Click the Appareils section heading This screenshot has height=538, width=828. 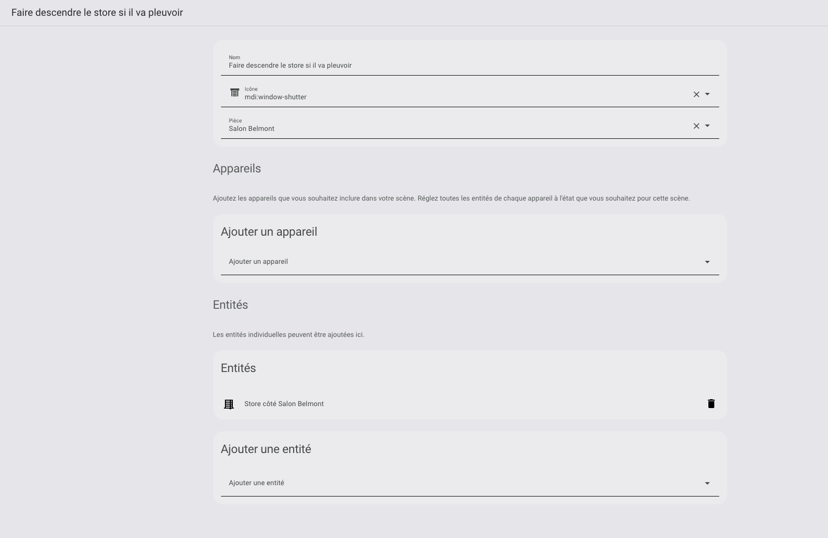pyautogui.click(x=237, y=168)
